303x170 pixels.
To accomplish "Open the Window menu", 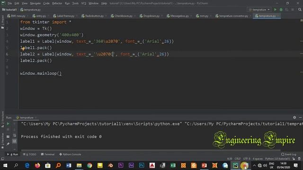I will point(94,3).
